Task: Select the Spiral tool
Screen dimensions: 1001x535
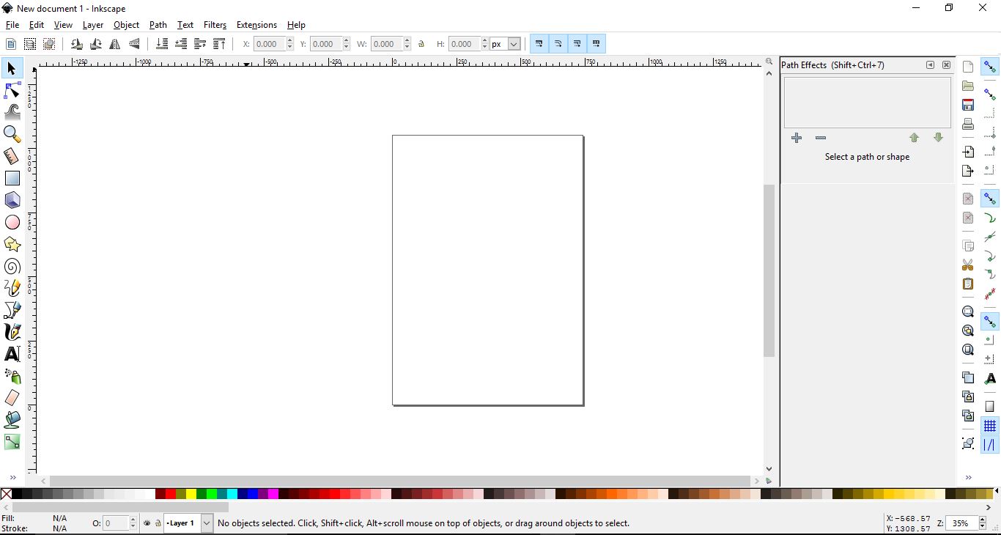Action: [12, 266]
